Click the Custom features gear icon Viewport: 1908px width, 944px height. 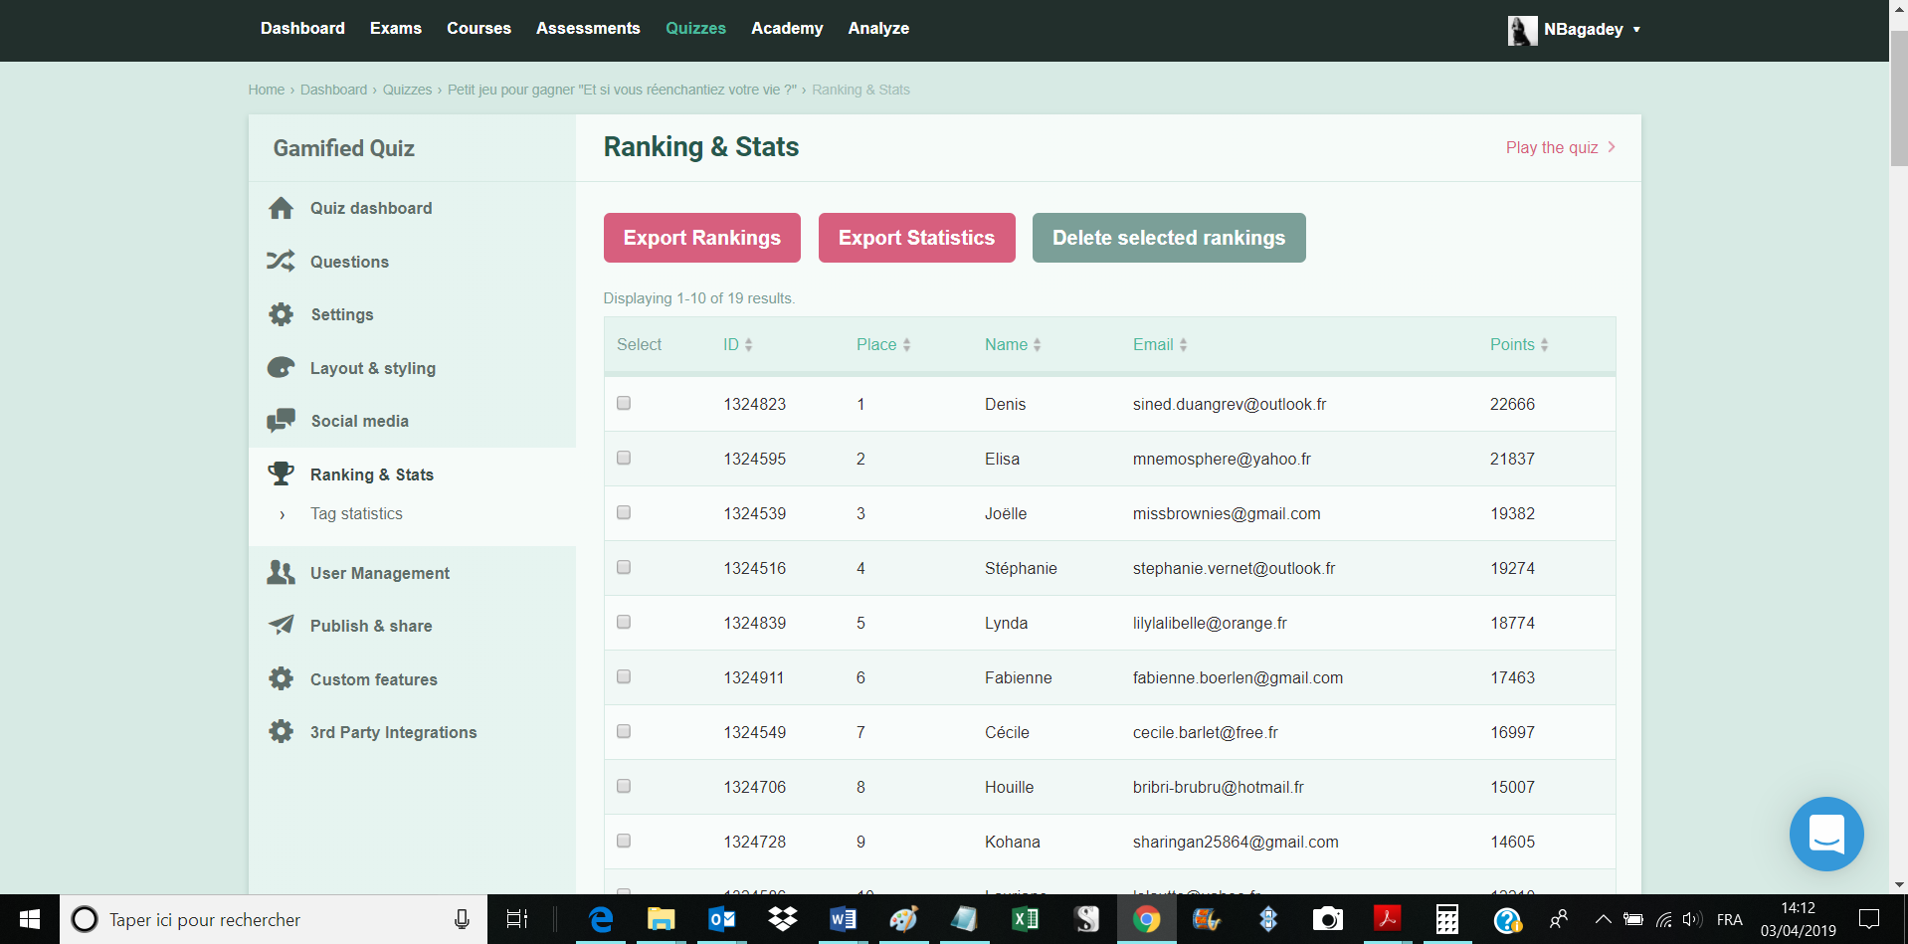click(281, 678)
